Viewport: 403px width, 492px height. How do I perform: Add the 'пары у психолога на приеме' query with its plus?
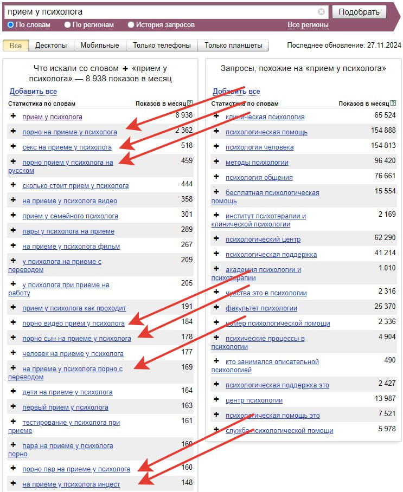coord(13,230)
